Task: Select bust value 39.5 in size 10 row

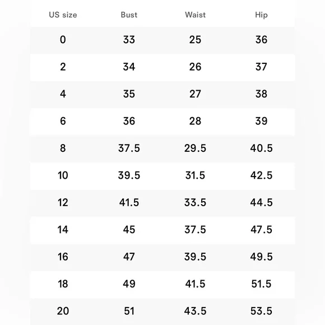Action: point(129,175)
